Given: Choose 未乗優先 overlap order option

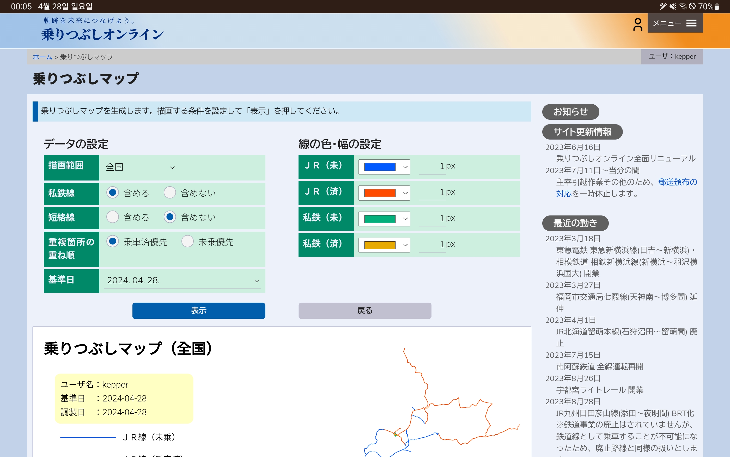Looking at the screenshot, I should click(x=187, y=242).
